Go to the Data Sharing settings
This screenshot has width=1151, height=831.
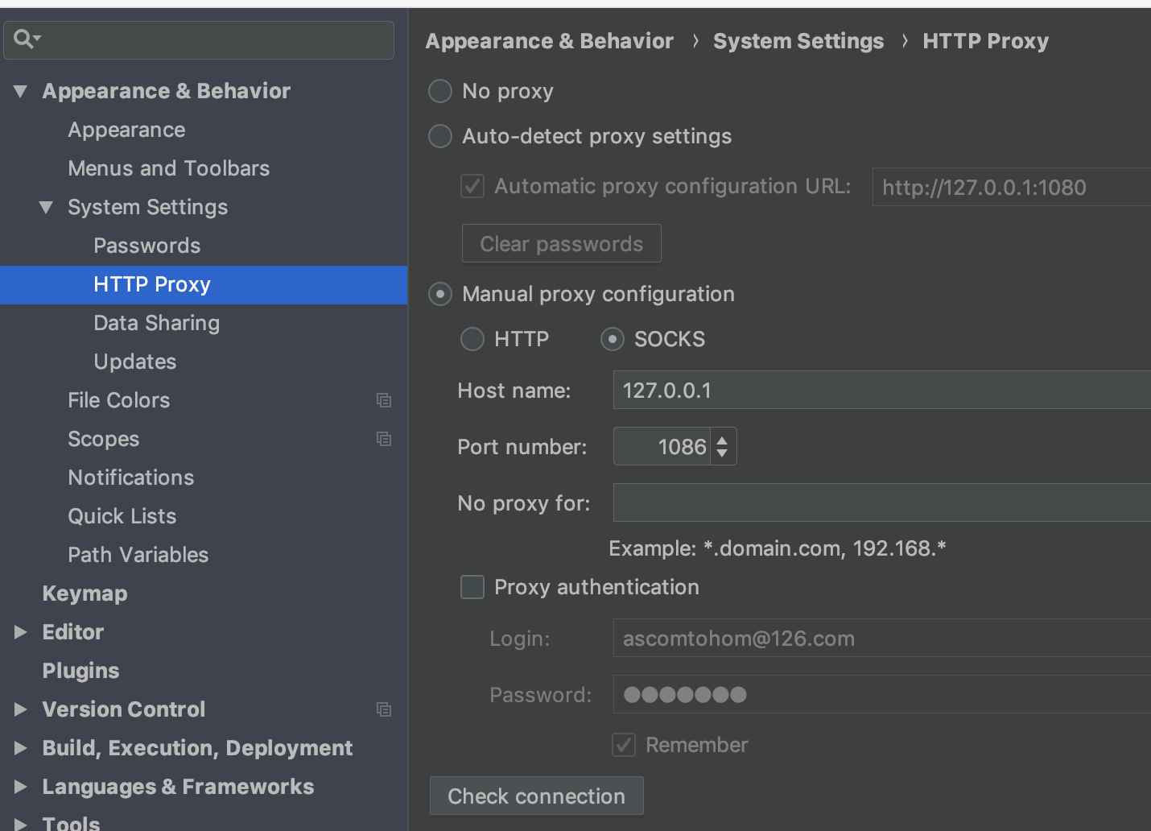tap(156, 323)
